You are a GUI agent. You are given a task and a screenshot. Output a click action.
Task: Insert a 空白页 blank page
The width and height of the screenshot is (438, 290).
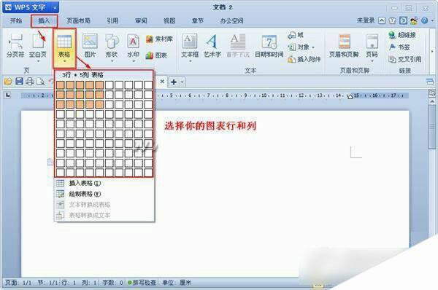[x=38, y=44]
